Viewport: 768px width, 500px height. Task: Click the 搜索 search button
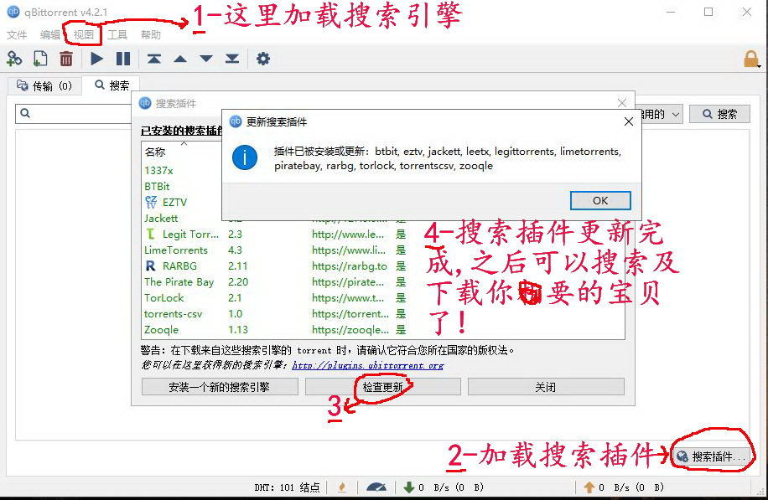(x=719, y=114)
